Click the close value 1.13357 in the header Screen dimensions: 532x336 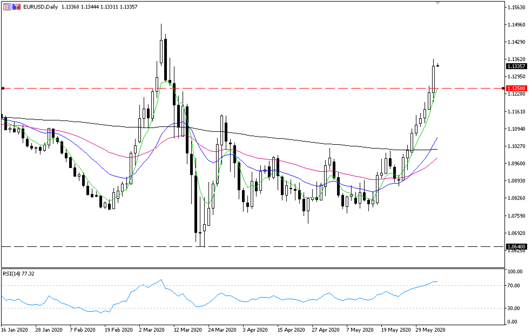[x=129, y=7]
